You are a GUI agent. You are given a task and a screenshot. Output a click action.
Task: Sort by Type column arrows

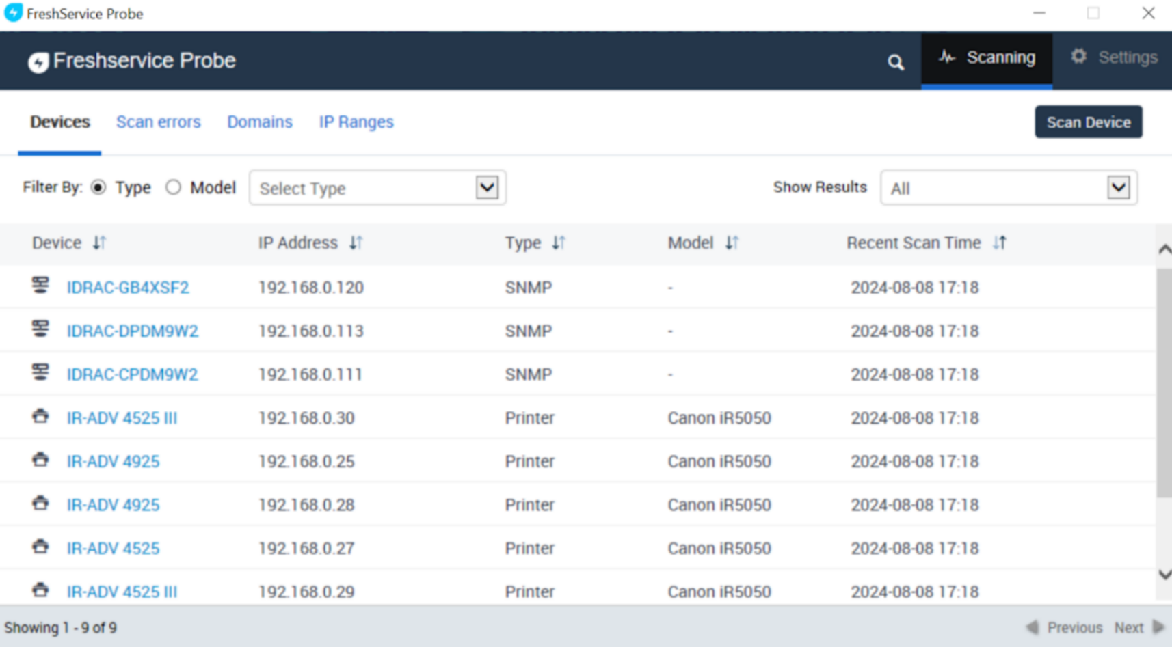(559, 243)
